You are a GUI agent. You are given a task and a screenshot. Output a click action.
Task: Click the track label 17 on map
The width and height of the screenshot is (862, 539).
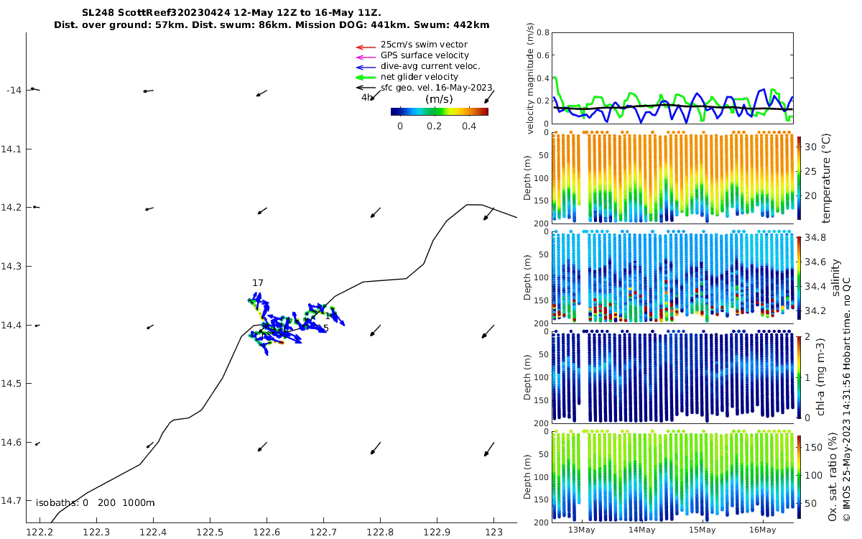[257, 283]
